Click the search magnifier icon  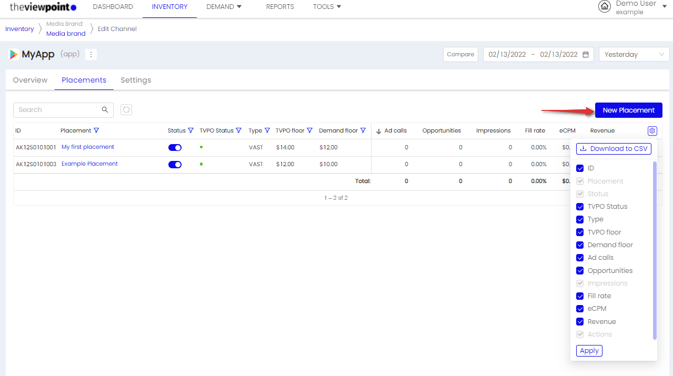[105, 110]
